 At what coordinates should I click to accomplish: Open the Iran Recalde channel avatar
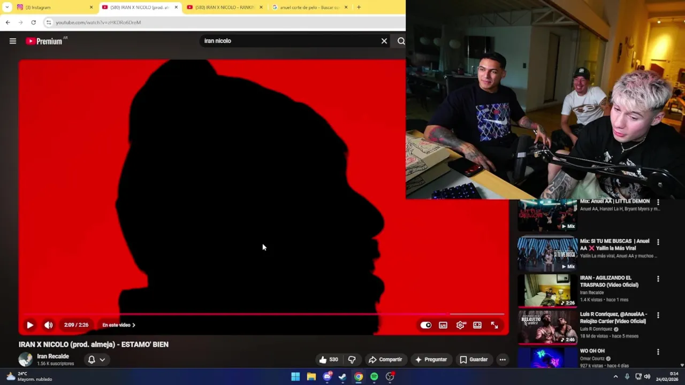[25, 359]
